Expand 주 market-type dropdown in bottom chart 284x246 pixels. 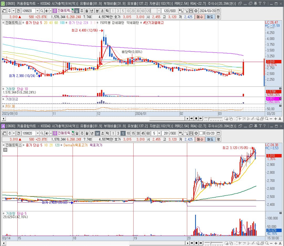[x=14, y=133]
